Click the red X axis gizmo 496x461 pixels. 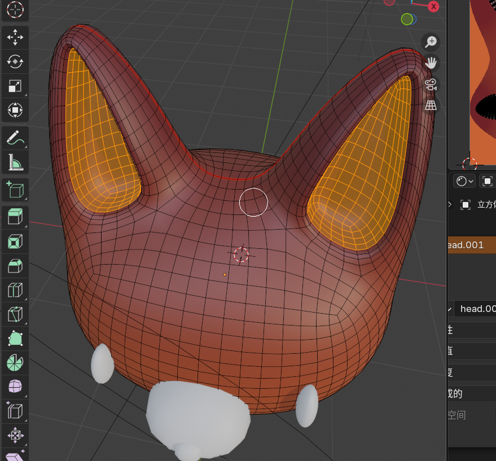click(x=433, y=6)
